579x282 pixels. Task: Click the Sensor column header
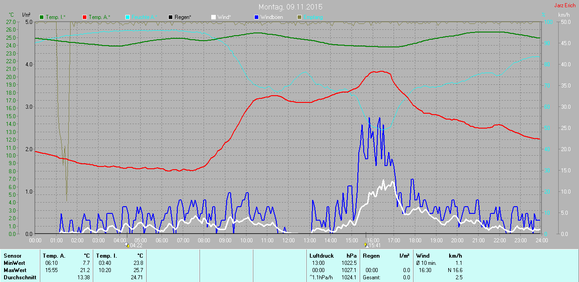point(12,256)
